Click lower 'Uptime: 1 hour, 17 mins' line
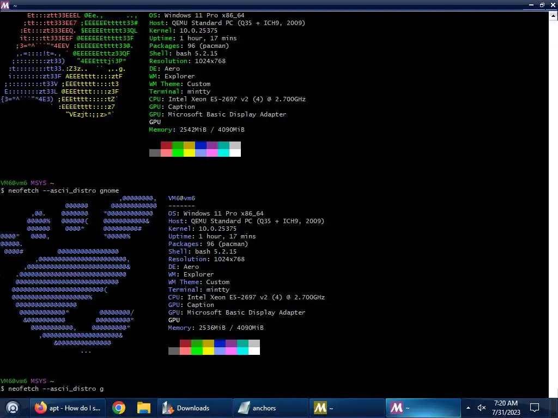This screenshot has width=558, height=418. [212, 236]
